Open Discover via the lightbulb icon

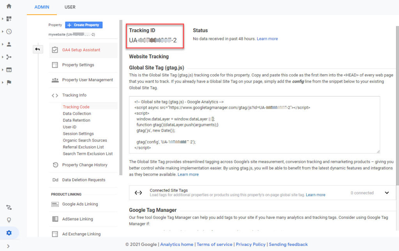(x=9, y=220)
